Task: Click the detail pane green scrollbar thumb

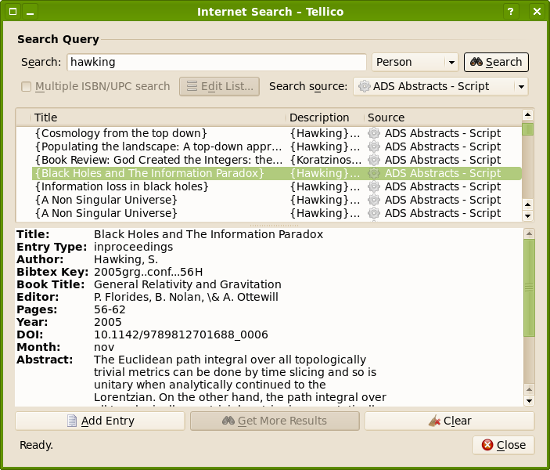Action: pos(529,288)
